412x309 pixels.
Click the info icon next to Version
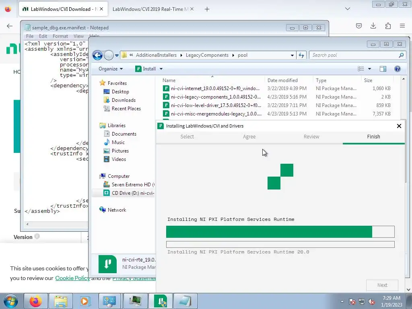(x=37, y=236)
